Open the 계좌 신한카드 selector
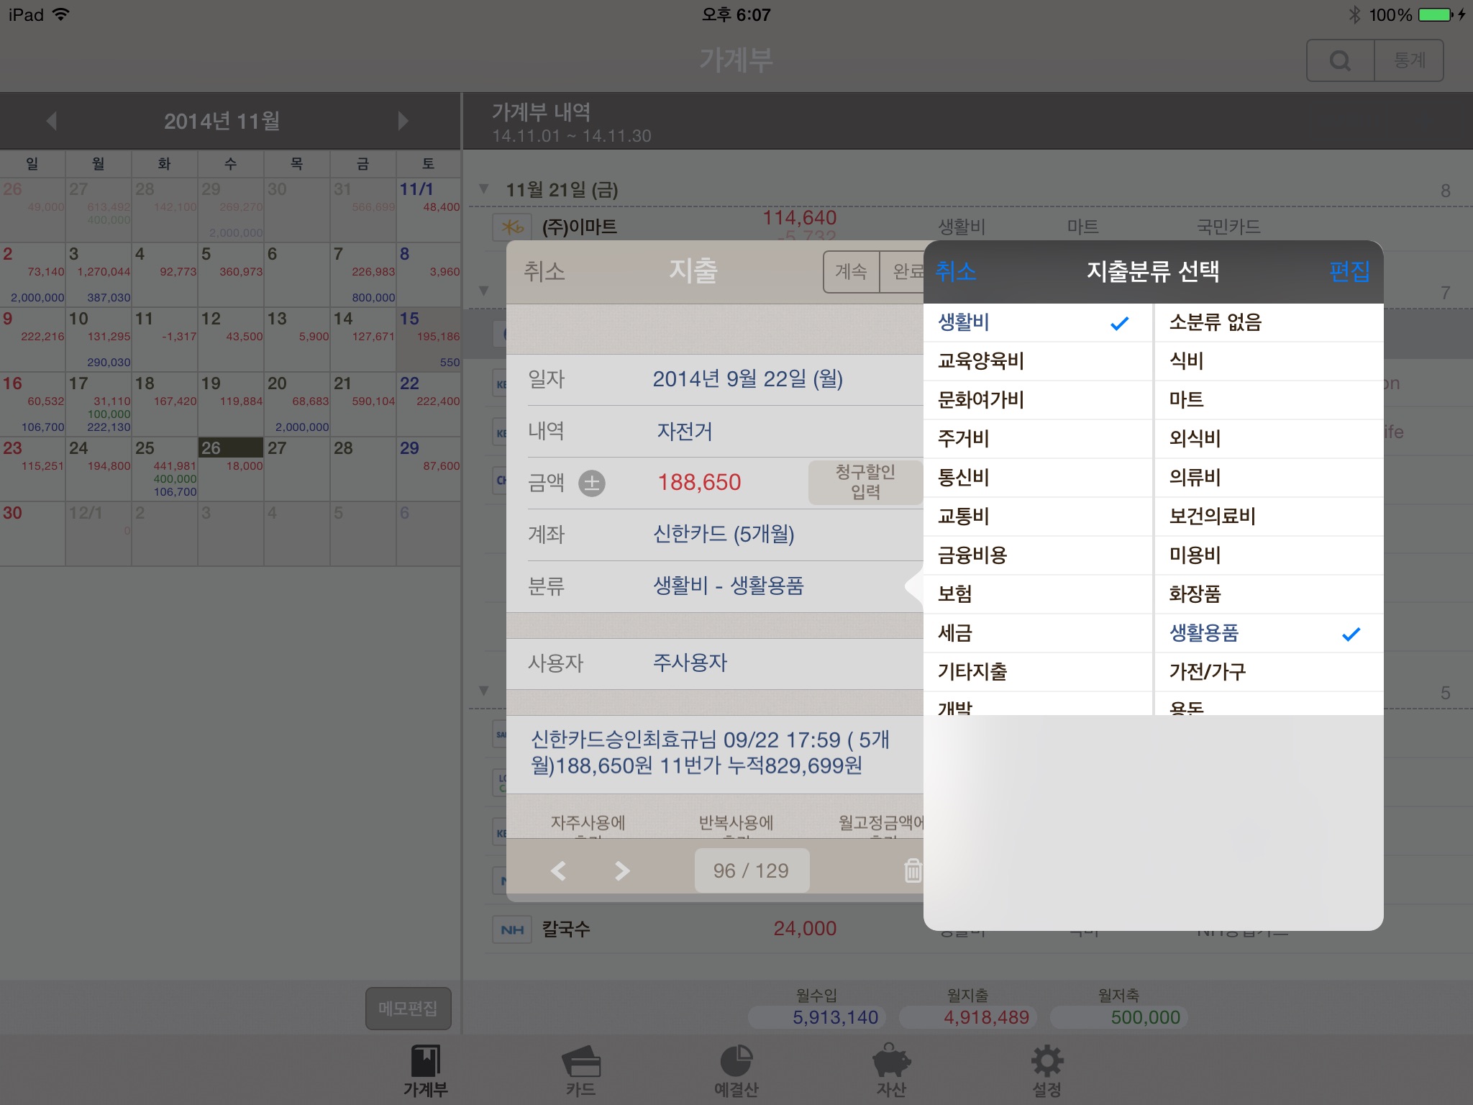The image size is (1473, 1105). click(x=715, y=535)
